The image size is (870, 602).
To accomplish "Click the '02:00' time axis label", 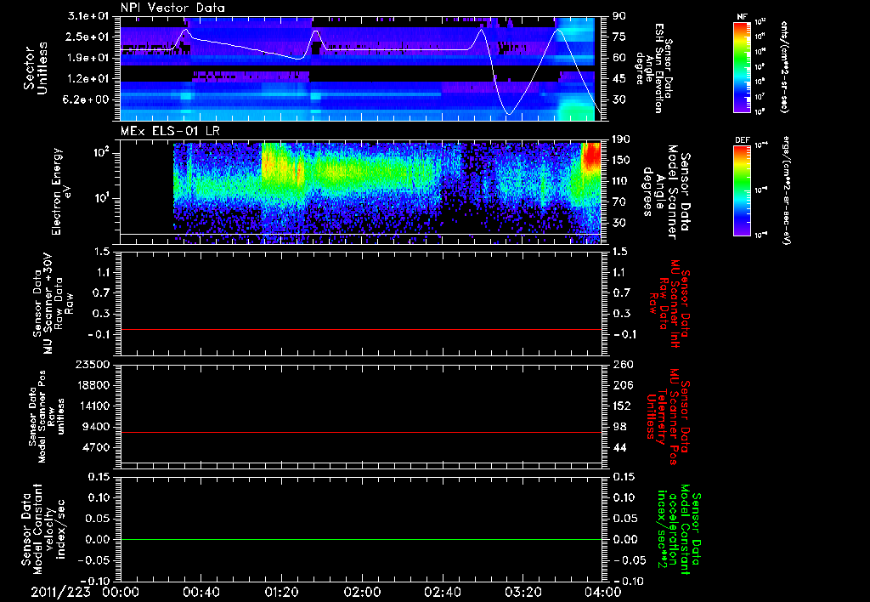I will (362, 592).
